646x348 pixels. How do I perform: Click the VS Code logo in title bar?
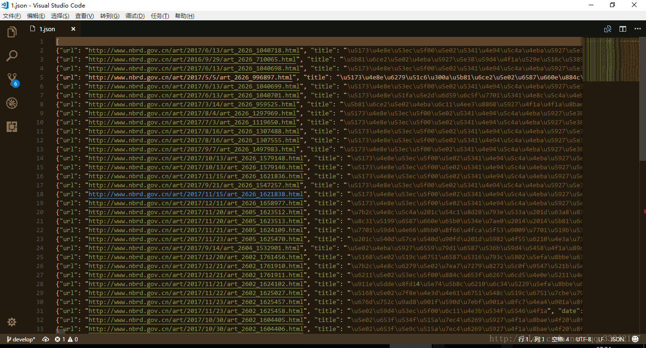[5, 5]
